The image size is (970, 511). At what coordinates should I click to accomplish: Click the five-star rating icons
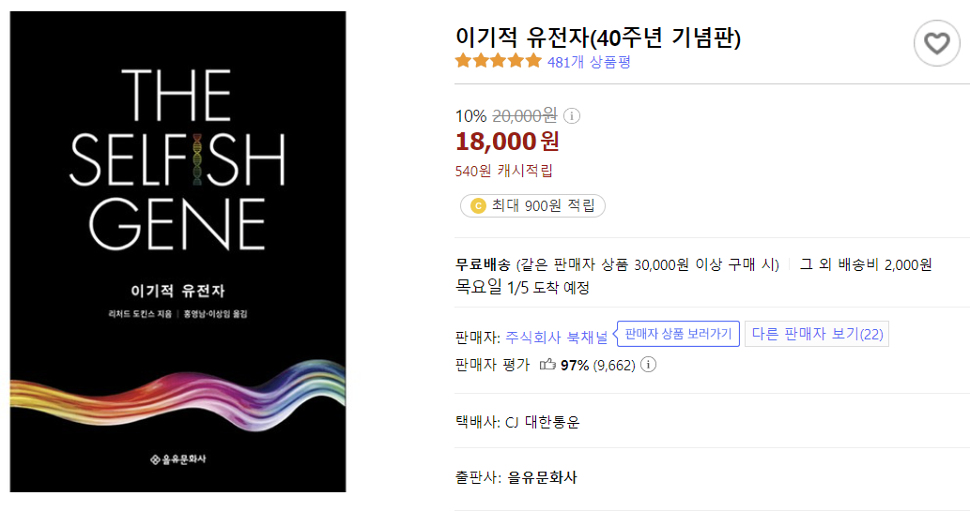tap(498, 62)
